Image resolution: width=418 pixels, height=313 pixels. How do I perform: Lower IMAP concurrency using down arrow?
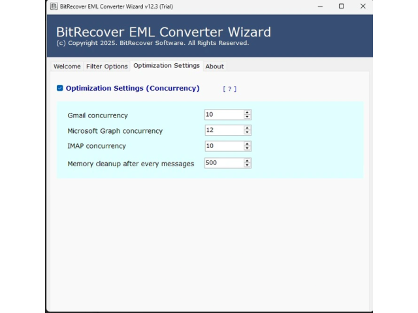248,149
